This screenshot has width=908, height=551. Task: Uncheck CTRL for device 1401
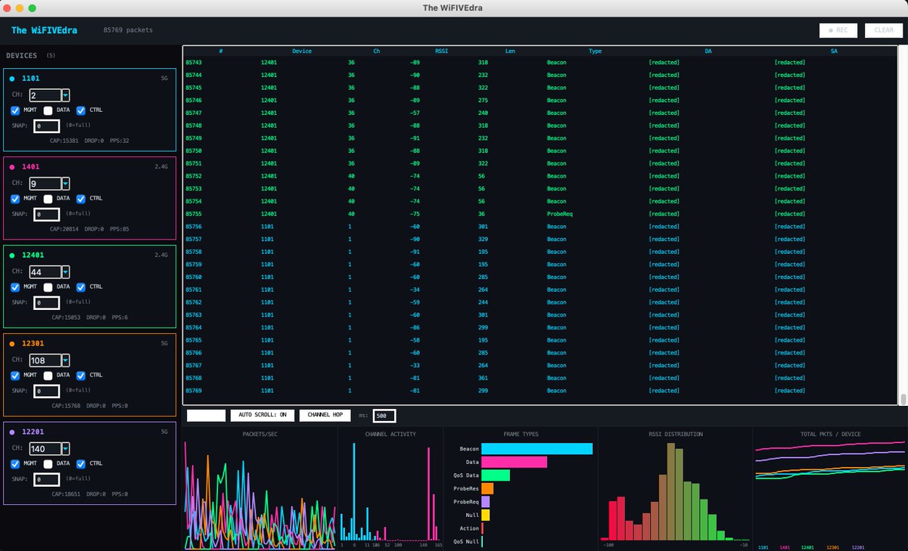(81, 199)
